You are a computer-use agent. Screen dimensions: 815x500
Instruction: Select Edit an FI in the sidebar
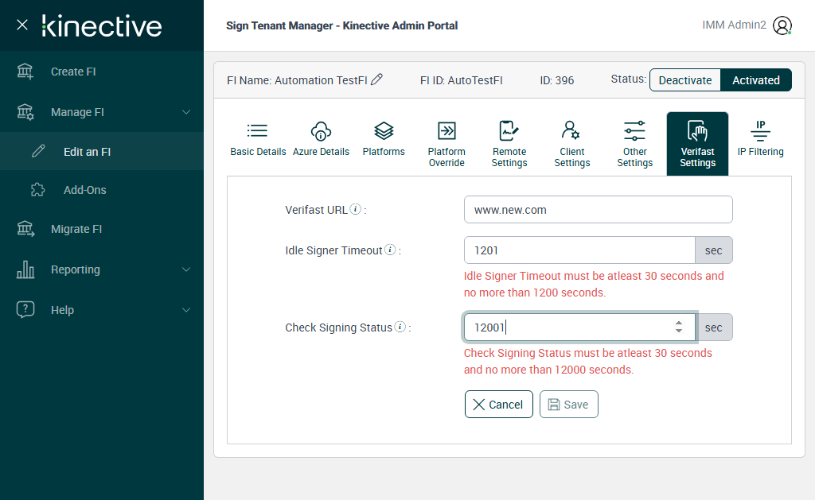(102, 151)
